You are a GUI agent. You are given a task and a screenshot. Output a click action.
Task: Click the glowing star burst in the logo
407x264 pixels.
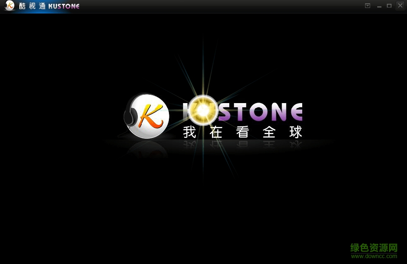click(204, 110)
